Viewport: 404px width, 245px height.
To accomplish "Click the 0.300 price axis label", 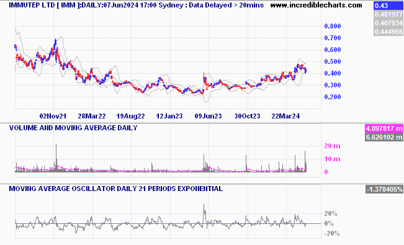I will tap(333, 85).
